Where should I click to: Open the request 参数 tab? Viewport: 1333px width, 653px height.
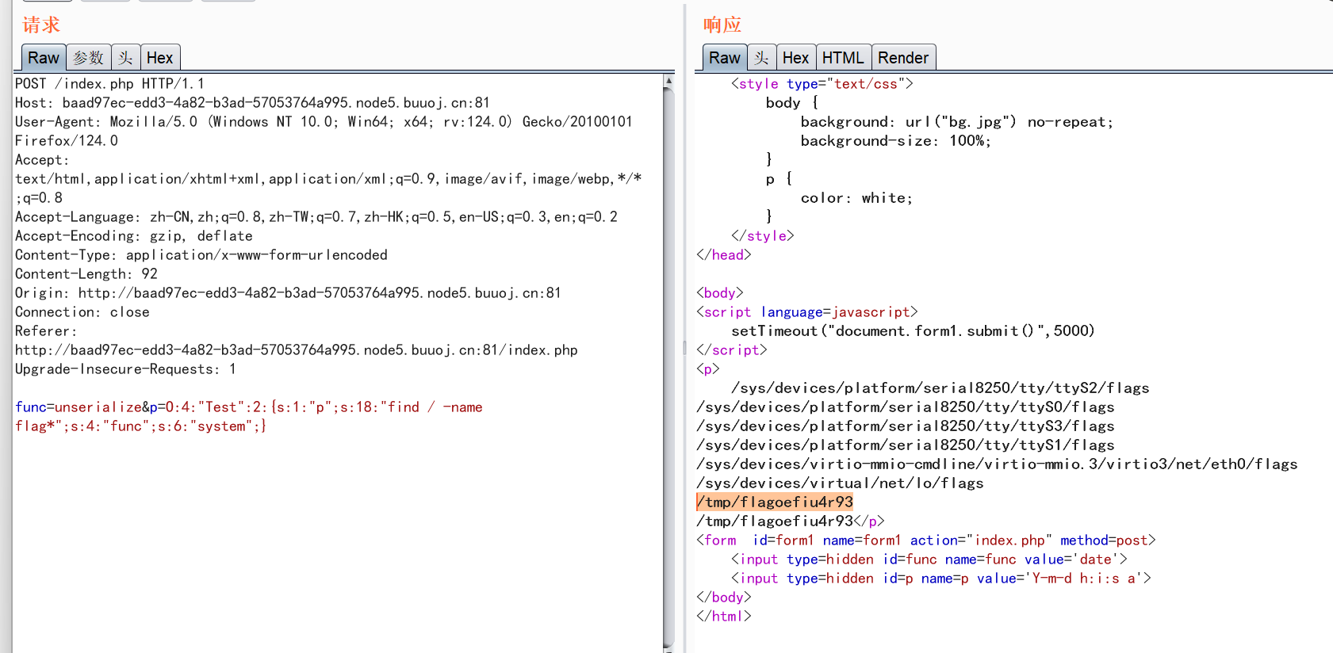click(89, 58)
